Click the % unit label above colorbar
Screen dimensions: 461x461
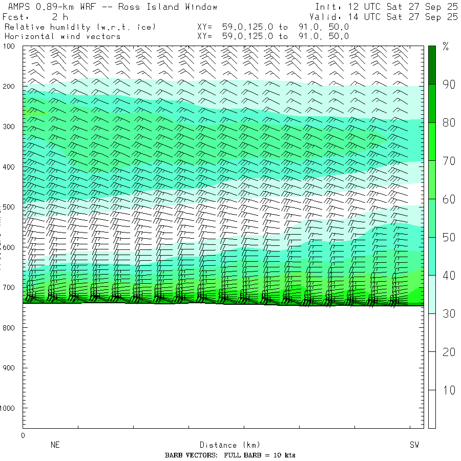coord(446,46)
